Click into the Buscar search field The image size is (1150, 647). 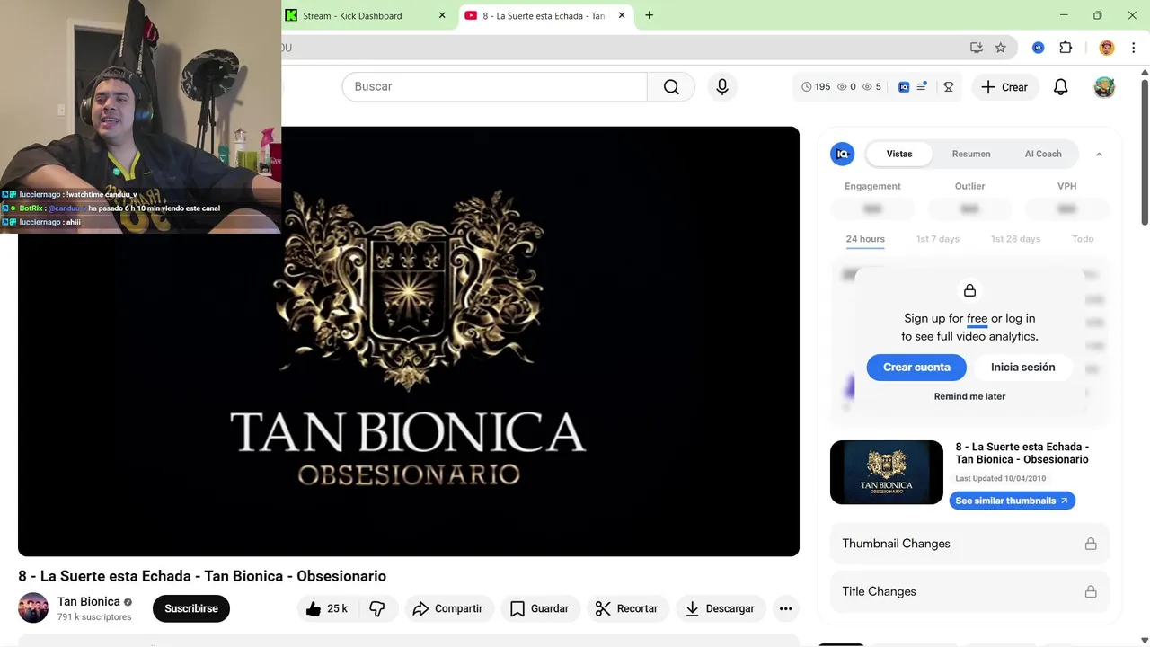[494, 87]
